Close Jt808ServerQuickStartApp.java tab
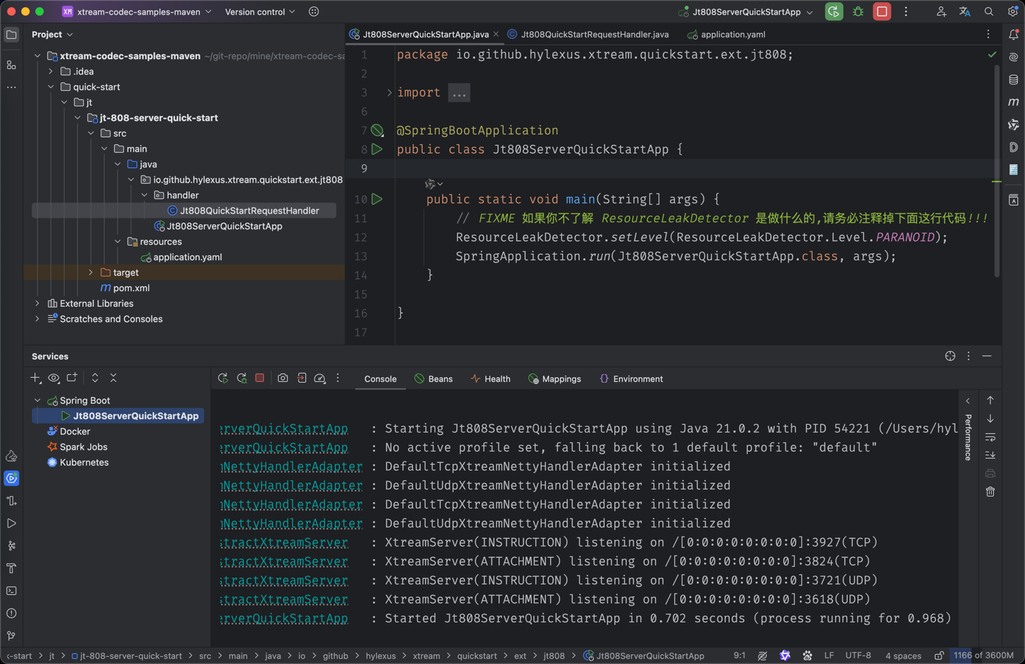The image size is (1025, 664). [496, 34]
